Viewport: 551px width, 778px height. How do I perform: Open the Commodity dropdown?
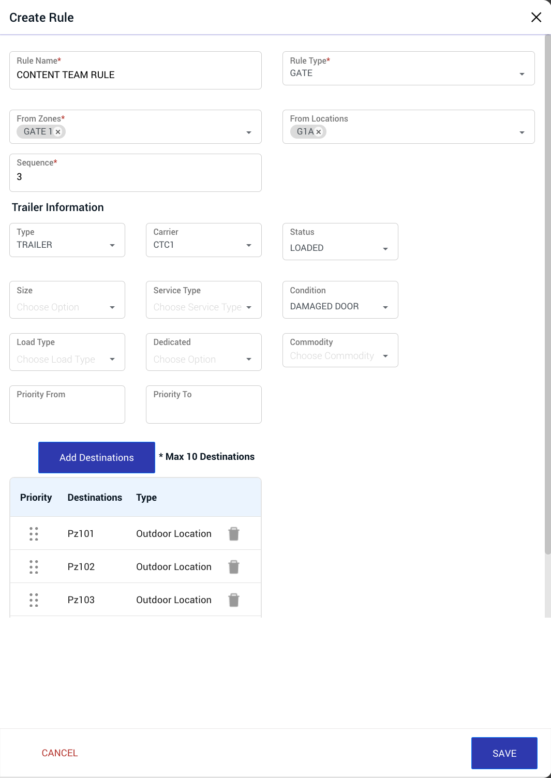(340, 350)
